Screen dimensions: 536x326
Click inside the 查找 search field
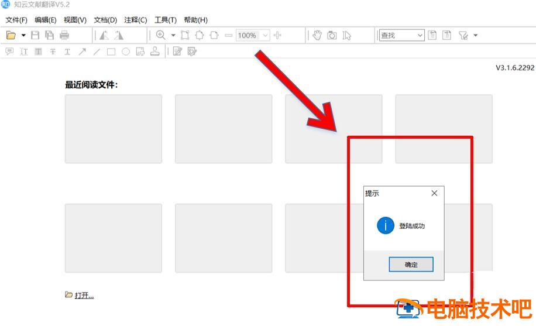[397, 35]
